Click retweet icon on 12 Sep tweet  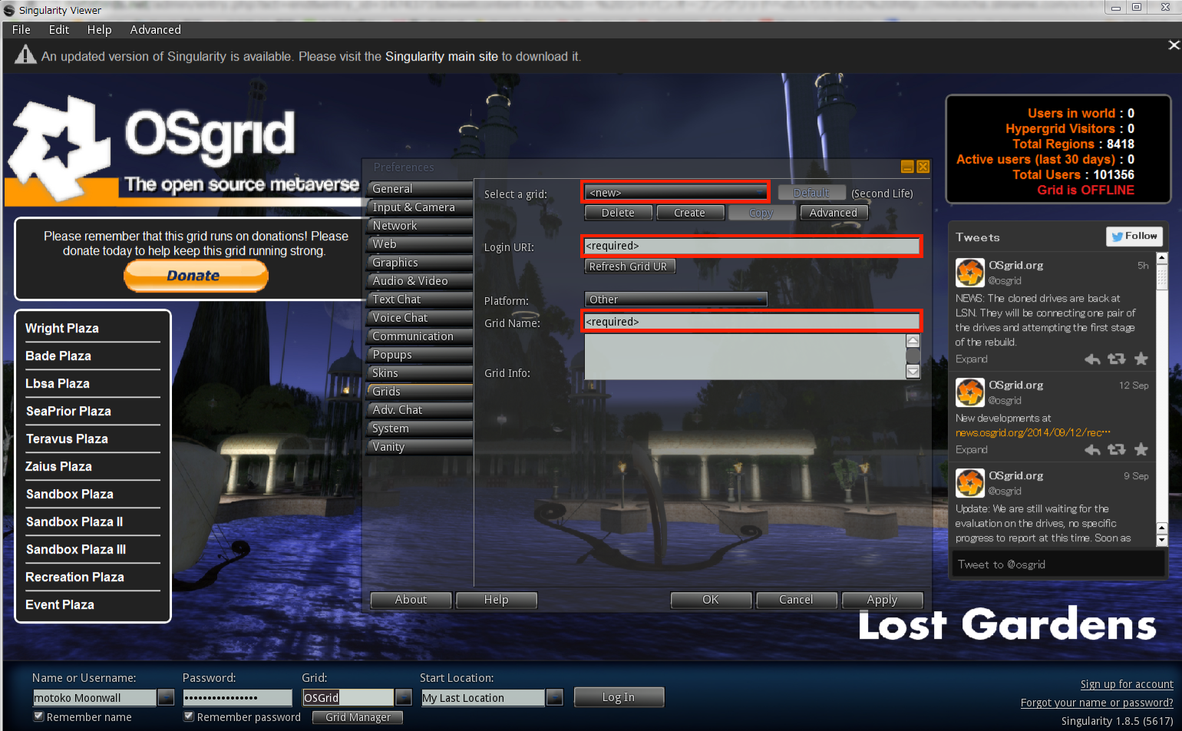click(x=1117, y=450)
